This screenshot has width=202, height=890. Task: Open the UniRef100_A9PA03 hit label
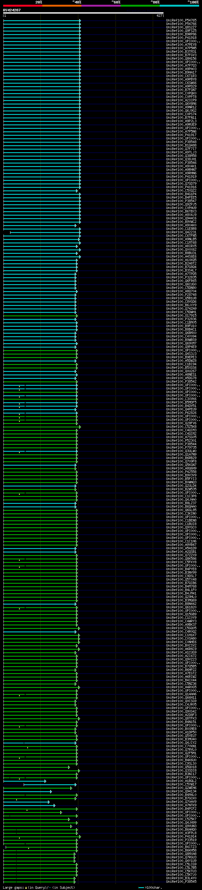(181, 69)
